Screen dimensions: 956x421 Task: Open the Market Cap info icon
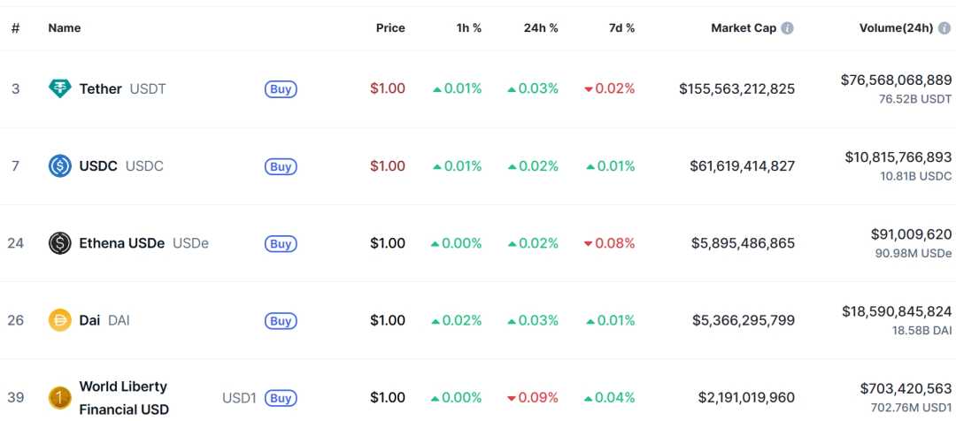pyautogui.click(x=787, y=28)
